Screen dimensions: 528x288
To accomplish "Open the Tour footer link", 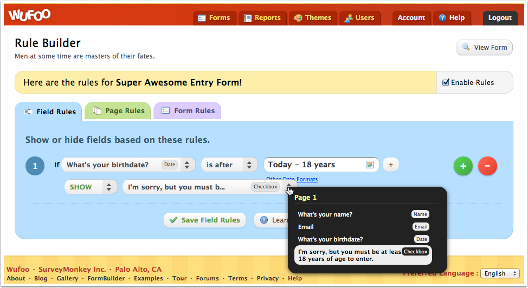I will tap(179, 278).
